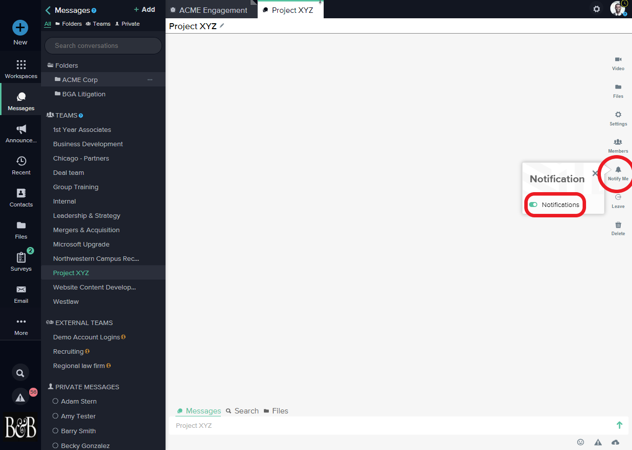Collapse Messages panel back chevron
Screen dimensions: 632x450
pos(48,10)
